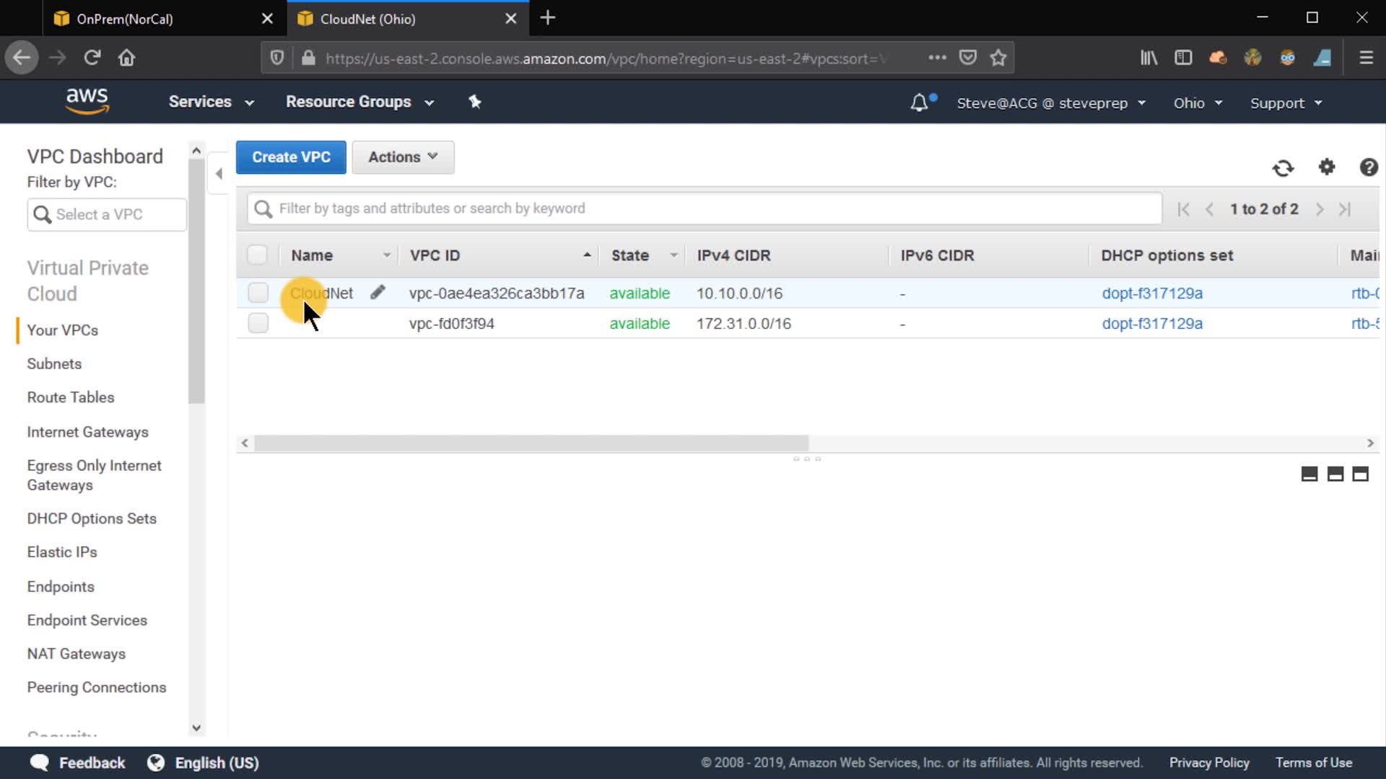Click the horizontal table scrollbar
Screen dimensions: 1386x779
pos(531,443)
